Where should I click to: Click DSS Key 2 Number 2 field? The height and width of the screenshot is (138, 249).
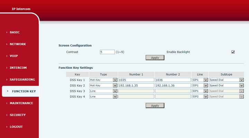coord(173,85)
